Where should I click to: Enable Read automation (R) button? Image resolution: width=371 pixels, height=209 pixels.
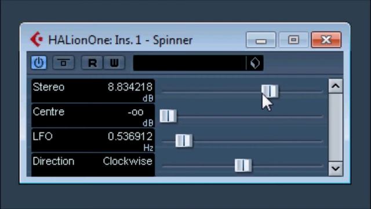tap(92, 63)
